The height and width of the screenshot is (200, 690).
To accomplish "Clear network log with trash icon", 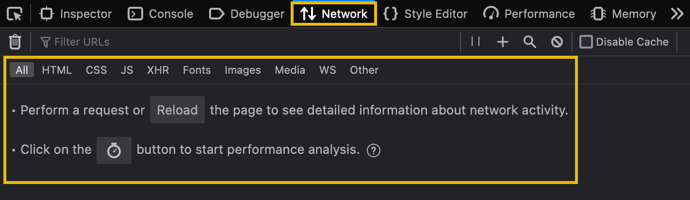I will [x=15, y=42].
